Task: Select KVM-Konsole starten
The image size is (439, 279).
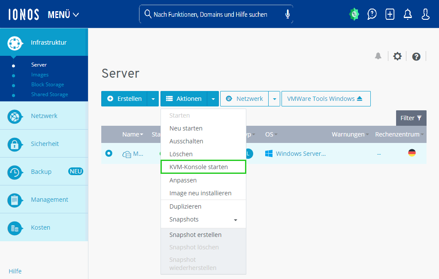Action: point(203,167)
